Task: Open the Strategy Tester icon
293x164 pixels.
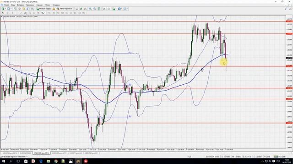Action: click(x=33, y=9)
